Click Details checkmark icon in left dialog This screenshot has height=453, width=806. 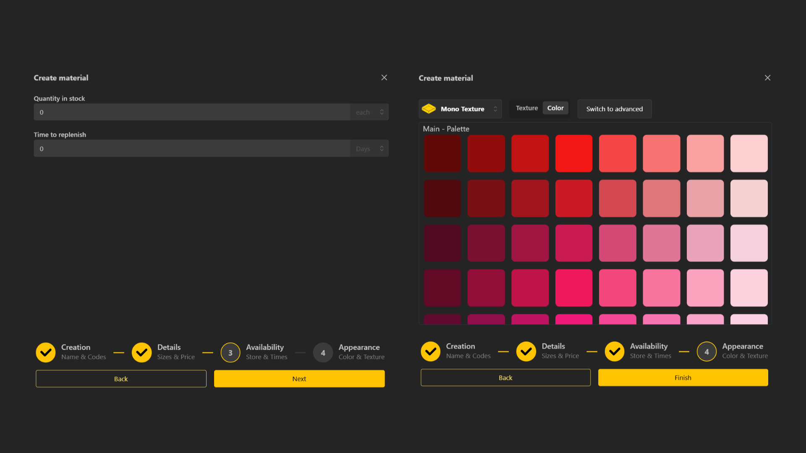(x=141, y=352)
